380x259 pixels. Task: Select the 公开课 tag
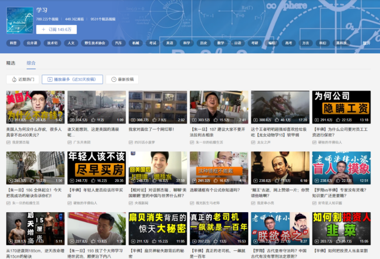point(32,43)
